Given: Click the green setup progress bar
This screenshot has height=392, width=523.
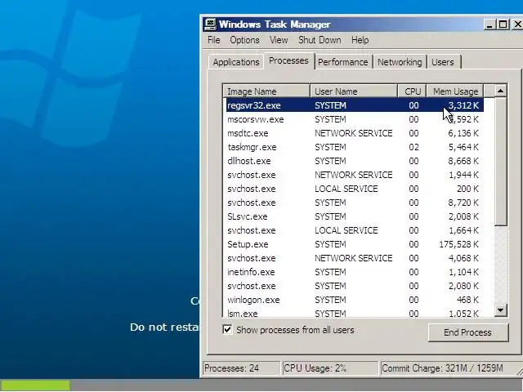Looking at the screenshot, I should point(35,385).
